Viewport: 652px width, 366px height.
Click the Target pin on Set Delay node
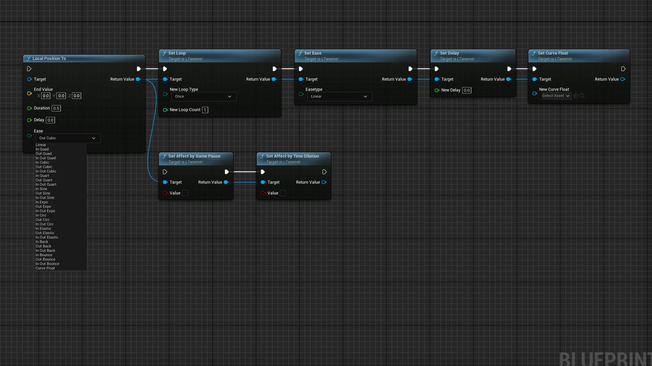point(437,79)
